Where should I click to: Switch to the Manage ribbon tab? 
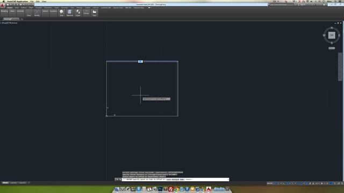click(80, 8)
